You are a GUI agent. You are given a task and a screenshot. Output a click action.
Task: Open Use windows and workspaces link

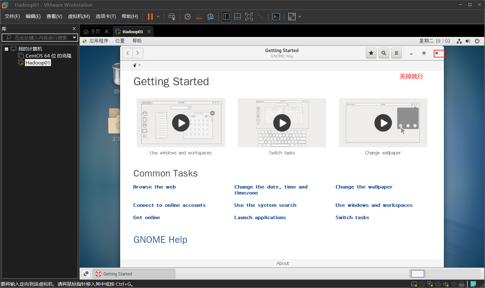(374, 205)
